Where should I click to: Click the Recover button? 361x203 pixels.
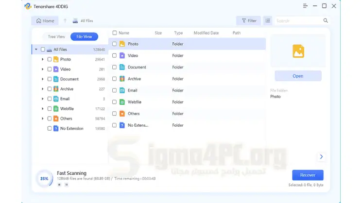click(x=308, y=175)
